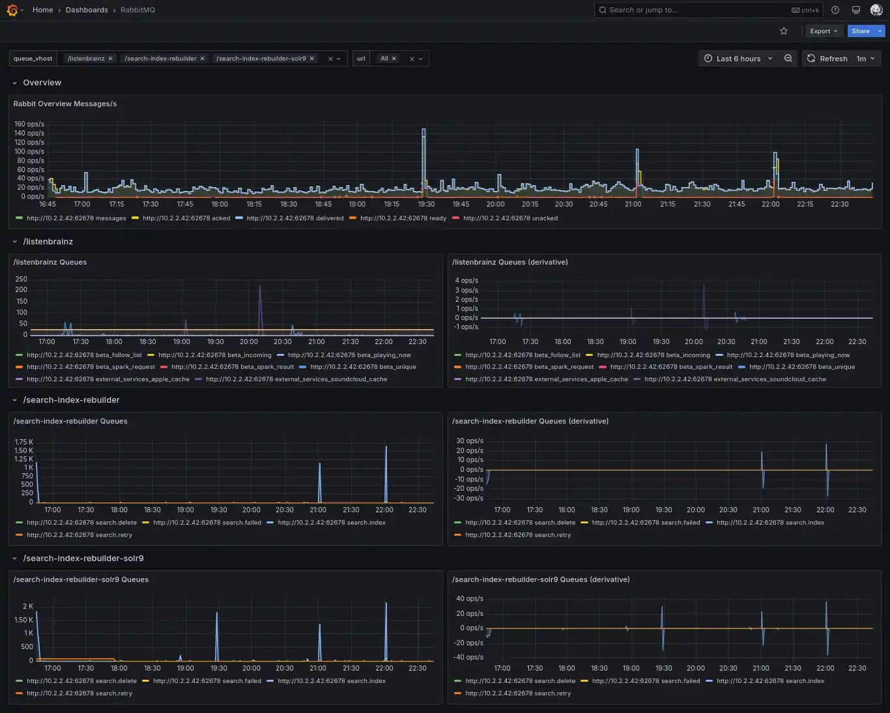
Task: Zoom out the time range
Action: point(788,59)
